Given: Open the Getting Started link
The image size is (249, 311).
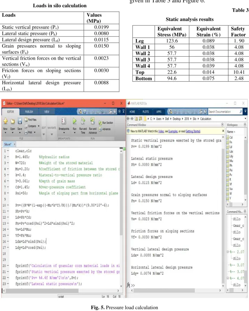Looking at the screenshot, I should 193,131.
